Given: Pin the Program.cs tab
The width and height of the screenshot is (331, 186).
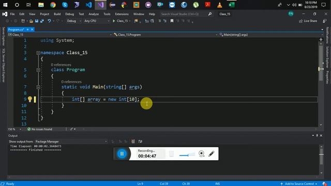Looking at the screenshot, I should point(27,29).
